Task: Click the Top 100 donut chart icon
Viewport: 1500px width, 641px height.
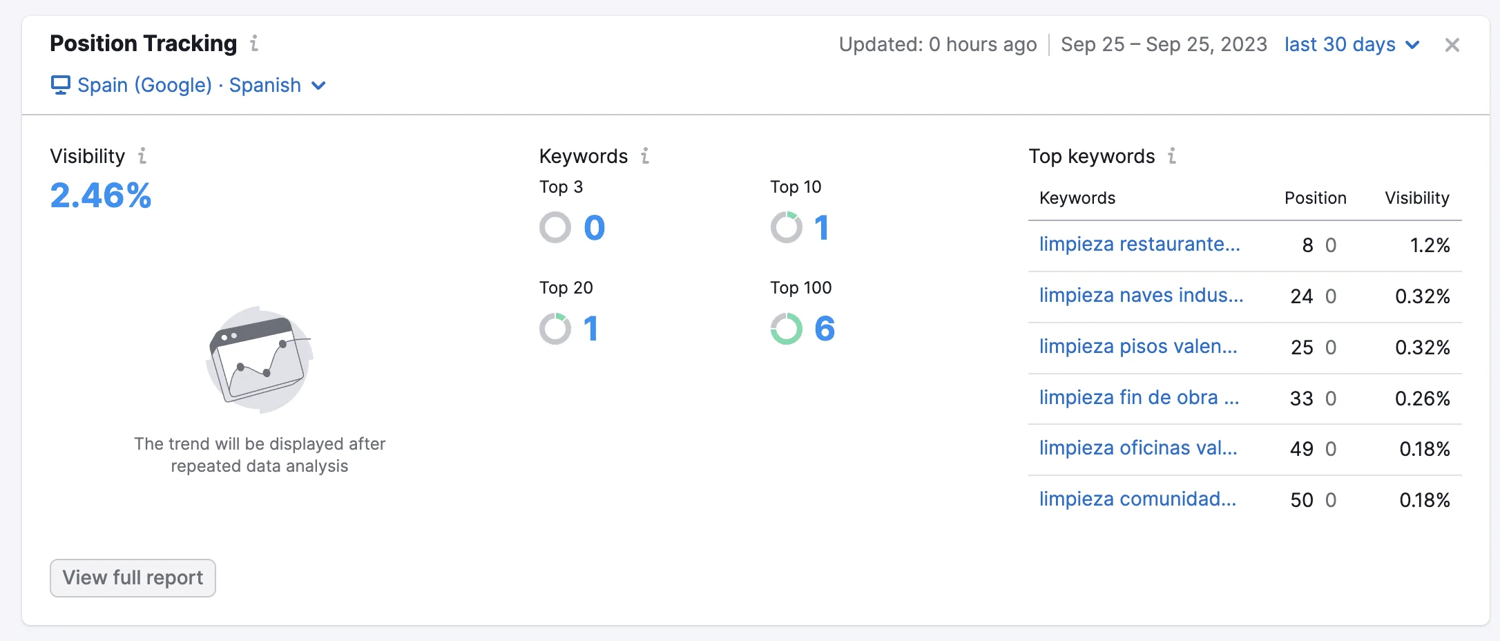Action: coord(787,329)
